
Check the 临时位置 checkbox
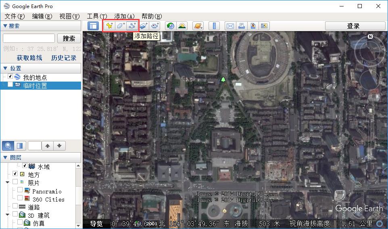(10, 84)
